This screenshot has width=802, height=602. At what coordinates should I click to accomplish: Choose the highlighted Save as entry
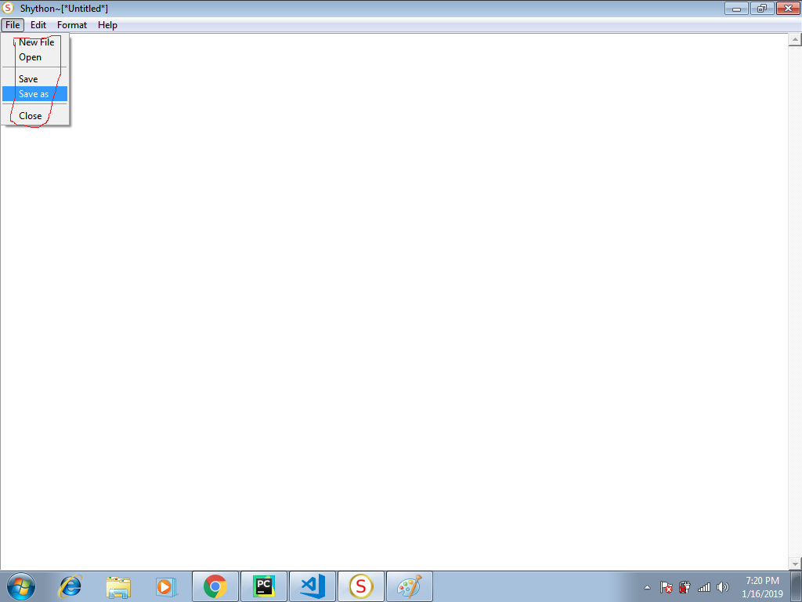click(34, 94)
